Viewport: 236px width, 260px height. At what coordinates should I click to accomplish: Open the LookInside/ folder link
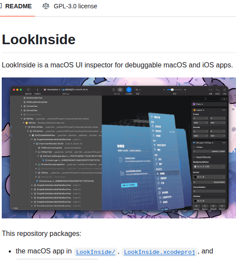[x=96, y=252]
